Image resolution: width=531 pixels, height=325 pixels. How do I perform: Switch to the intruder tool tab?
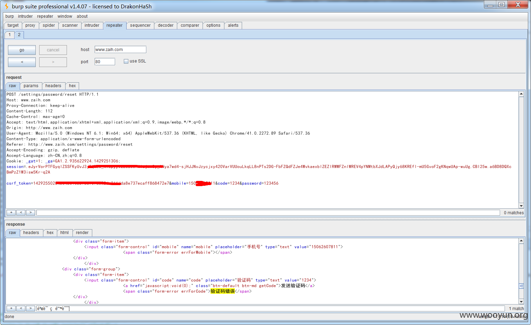click(92, 25)
